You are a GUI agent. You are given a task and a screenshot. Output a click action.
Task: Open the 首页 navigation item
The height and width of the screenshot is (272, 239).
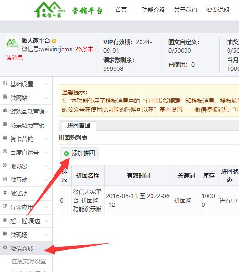(121, 10)
